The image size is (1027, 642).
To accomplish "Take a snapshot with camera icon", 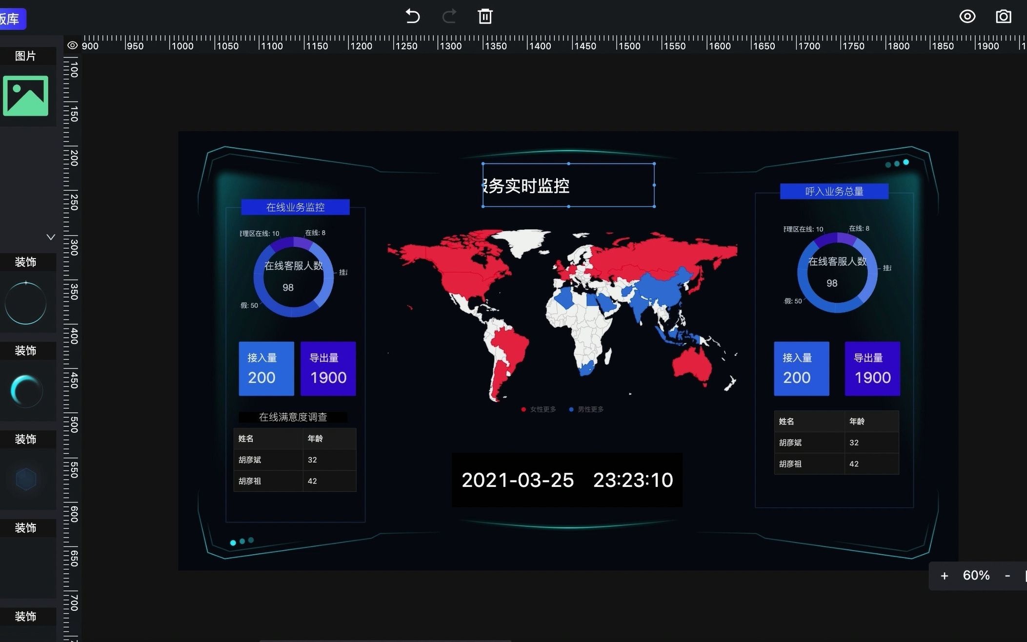I will (1003, 16).
